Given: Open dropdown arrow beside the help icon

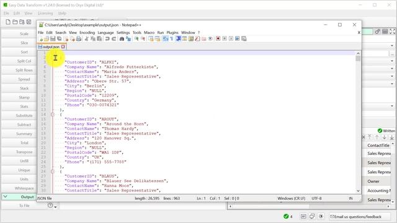Looking at the screenshot, I should (x=55, y=206).
